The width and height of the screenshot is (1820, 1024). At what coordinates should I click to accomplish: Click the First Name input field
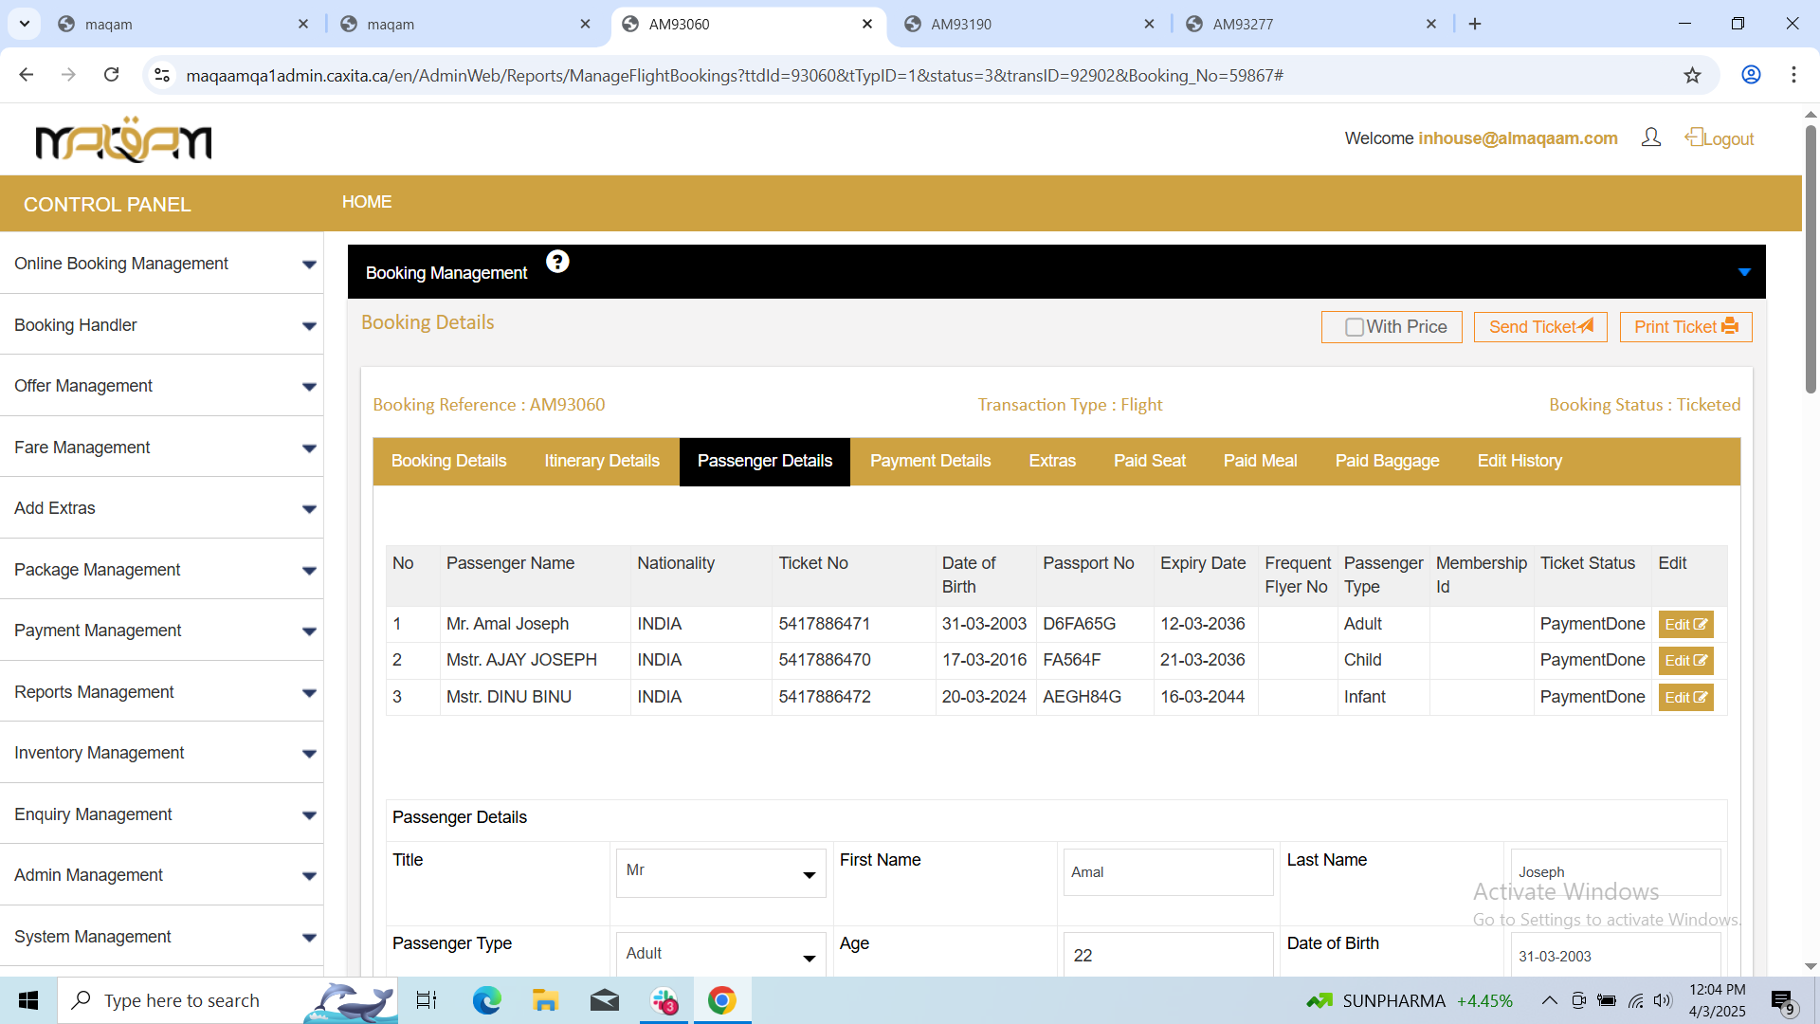click(1167, 872)
